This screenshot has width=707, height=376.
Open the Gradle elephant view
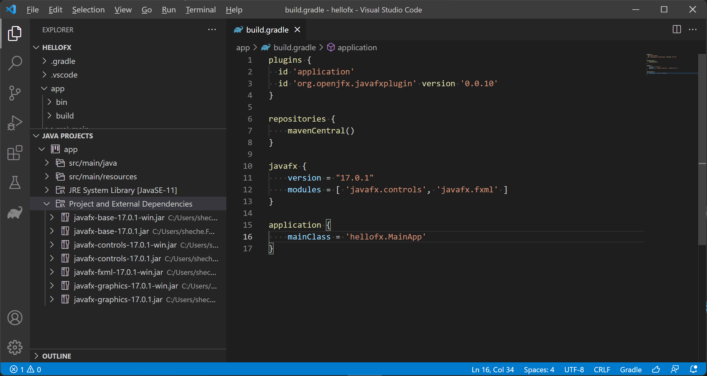tap(15, 213)
